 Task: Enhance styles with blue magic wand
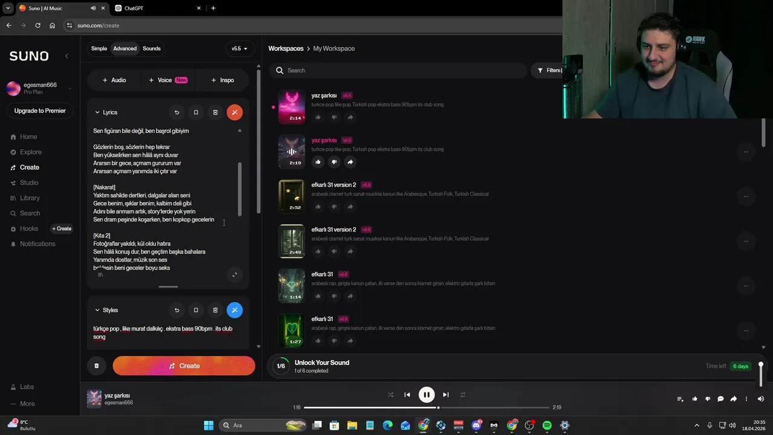234,310
